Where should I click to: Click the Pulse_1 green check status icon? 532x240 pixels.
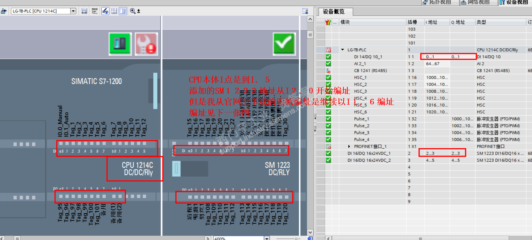(x=328, y=119)
